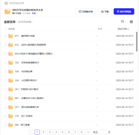Click 保存到网盘 button
This screenshot has width=139, height=135.
click(x=124, y=11)
